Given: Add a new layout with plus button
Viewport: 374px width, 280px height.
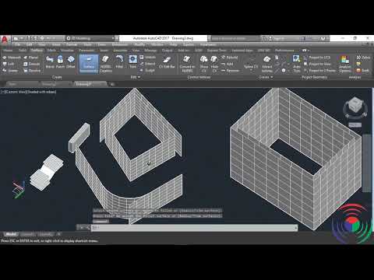Looking at the screenshot, I should pyautogui.click(x=59, y=234).
